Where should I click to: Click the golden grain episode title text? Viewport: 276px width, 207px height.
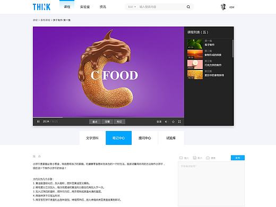[214, 75]
